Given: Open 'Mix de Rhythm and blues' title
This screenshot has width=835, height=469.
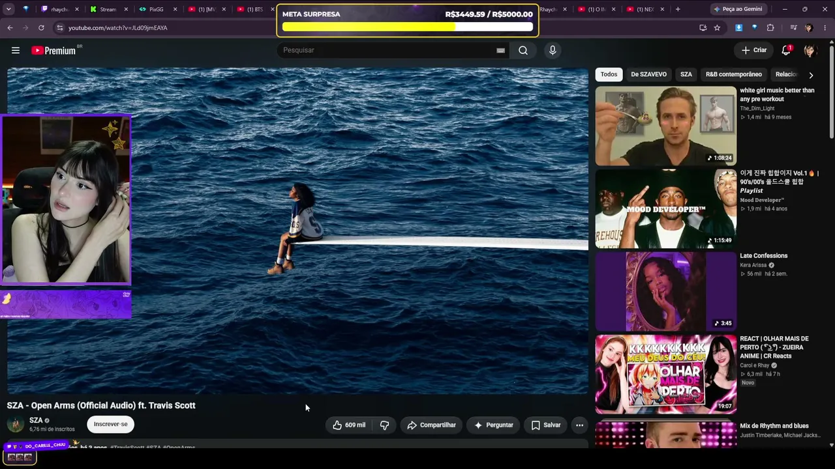Looking at the screenshot, I should click(x=774, y=426).
